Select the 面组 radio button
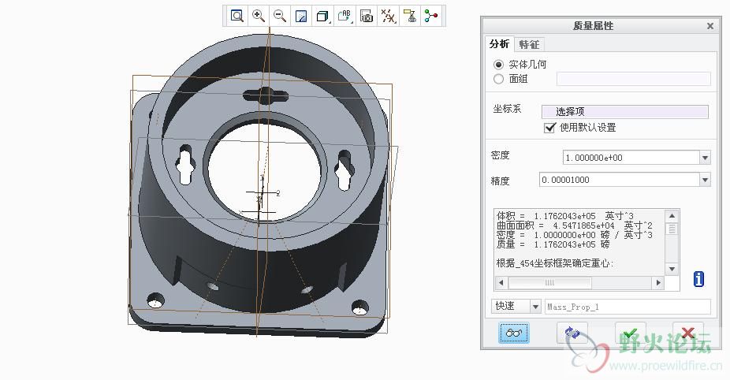This screenshot has width=730, height=380. [x=498, y=79]
